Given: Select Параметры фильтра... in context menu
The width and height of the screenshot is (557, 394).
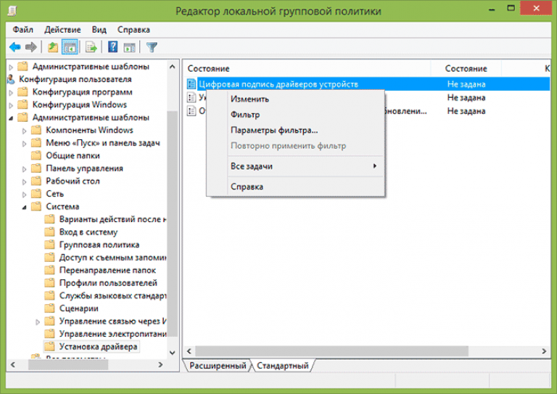Looking at the screenshot, I should (273, 131).
